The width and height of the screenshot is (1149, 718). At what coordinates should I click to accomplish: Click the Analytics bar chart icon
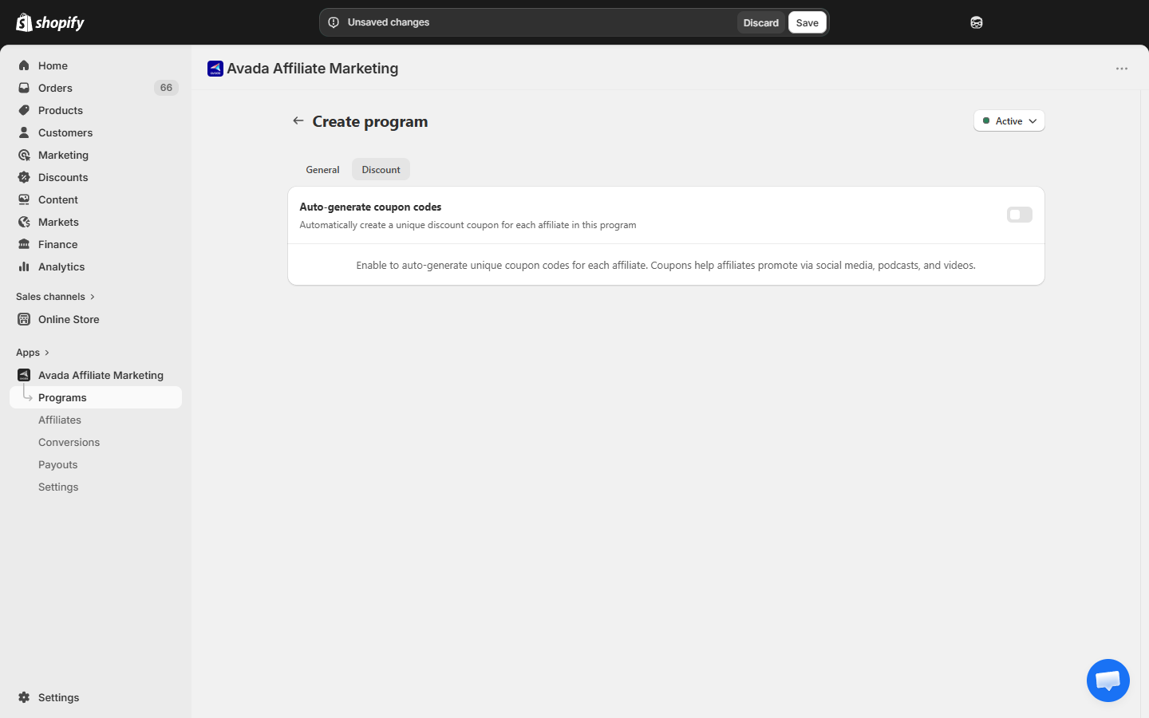click(x=24, y=266)
